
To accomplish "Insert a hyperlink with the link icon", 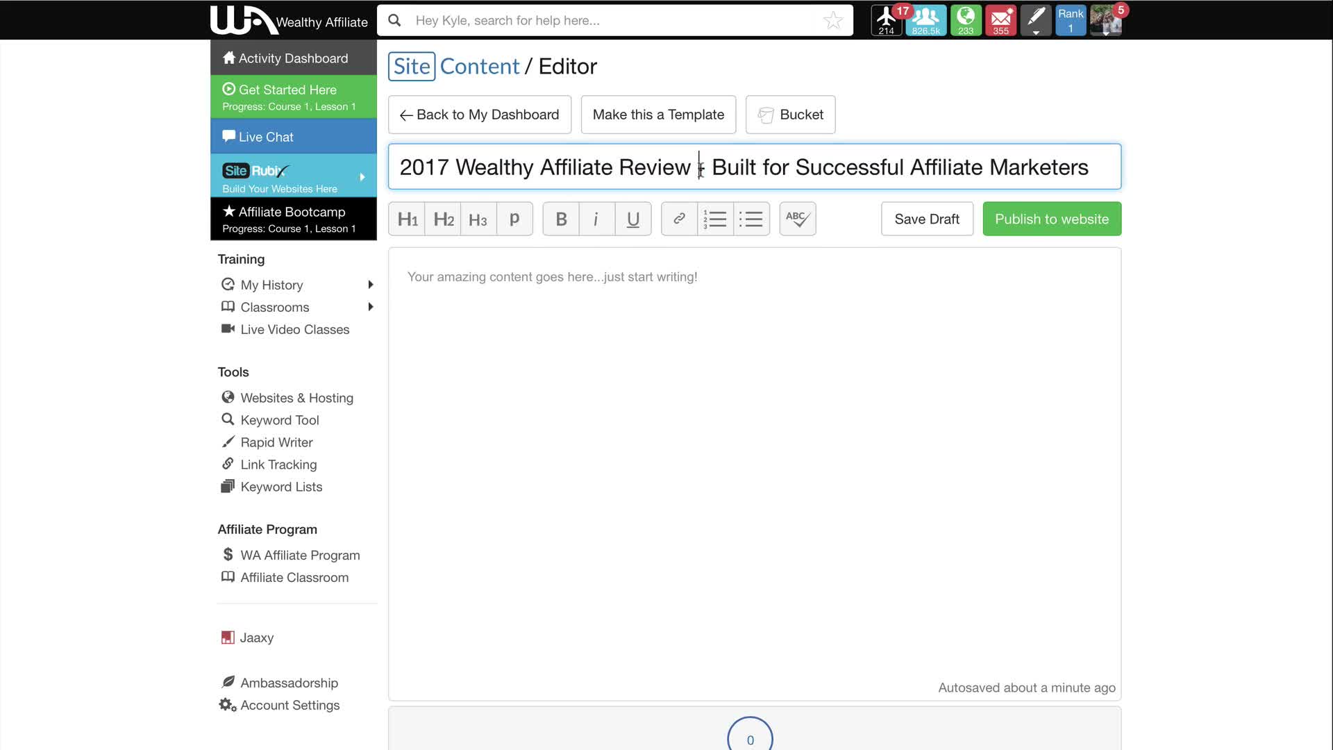I will pyautogui.click(x=679, y=219).
